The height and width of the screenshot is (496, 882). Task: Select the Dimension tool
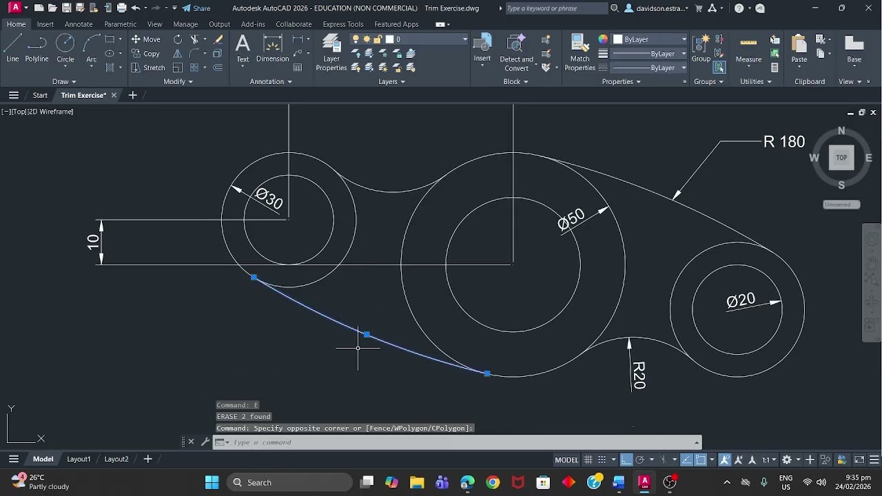(x=273, y=48)
